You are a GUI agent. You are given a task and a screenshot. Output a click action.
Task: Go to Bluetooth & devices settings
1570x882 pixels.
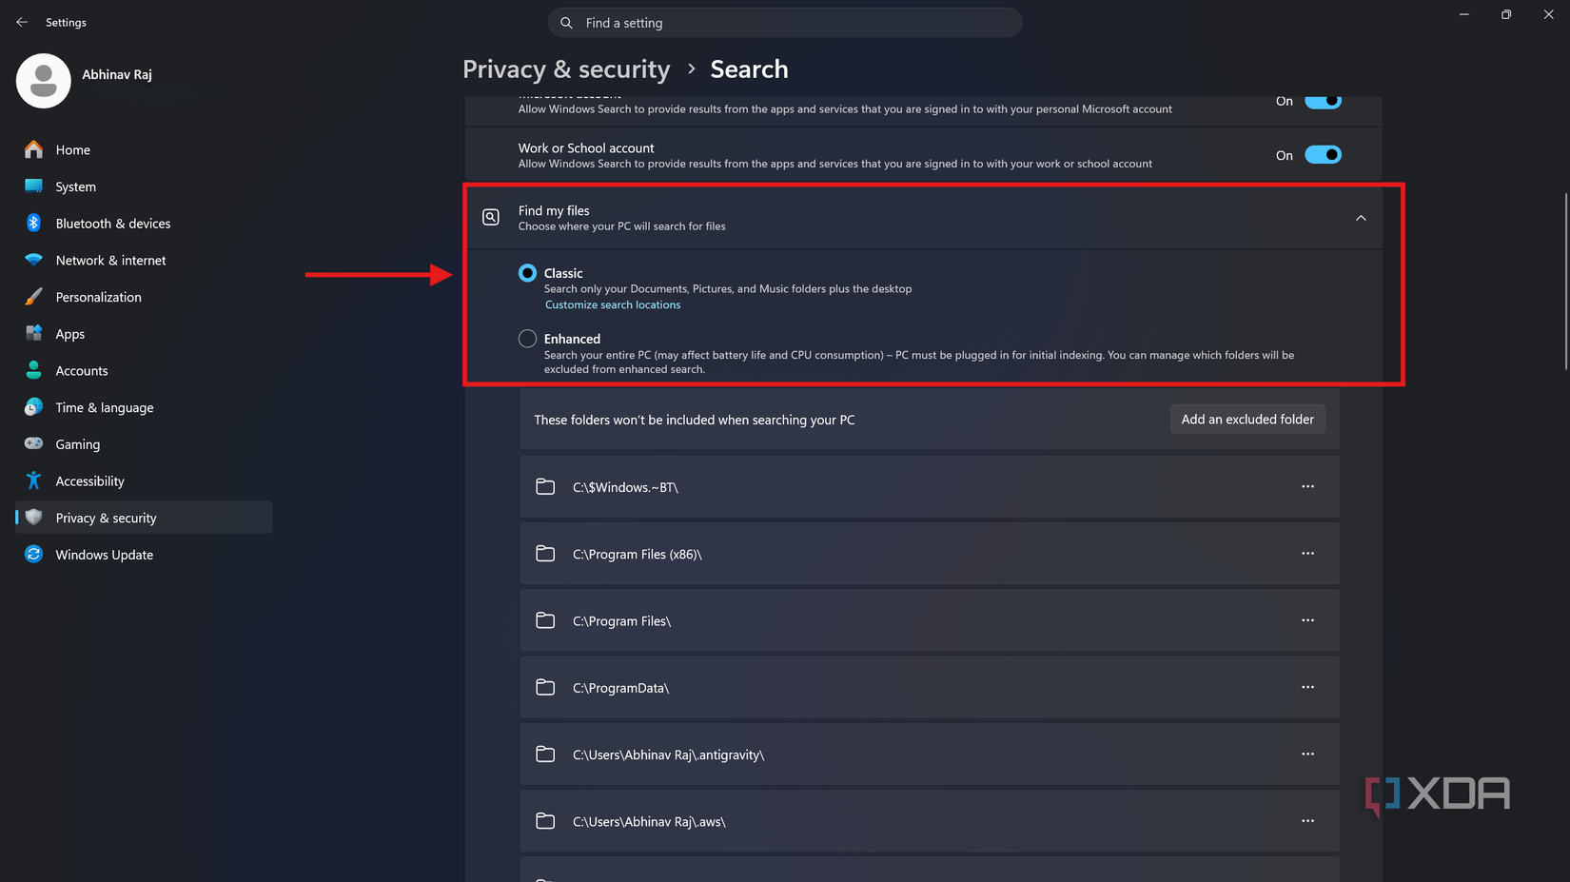144,223
